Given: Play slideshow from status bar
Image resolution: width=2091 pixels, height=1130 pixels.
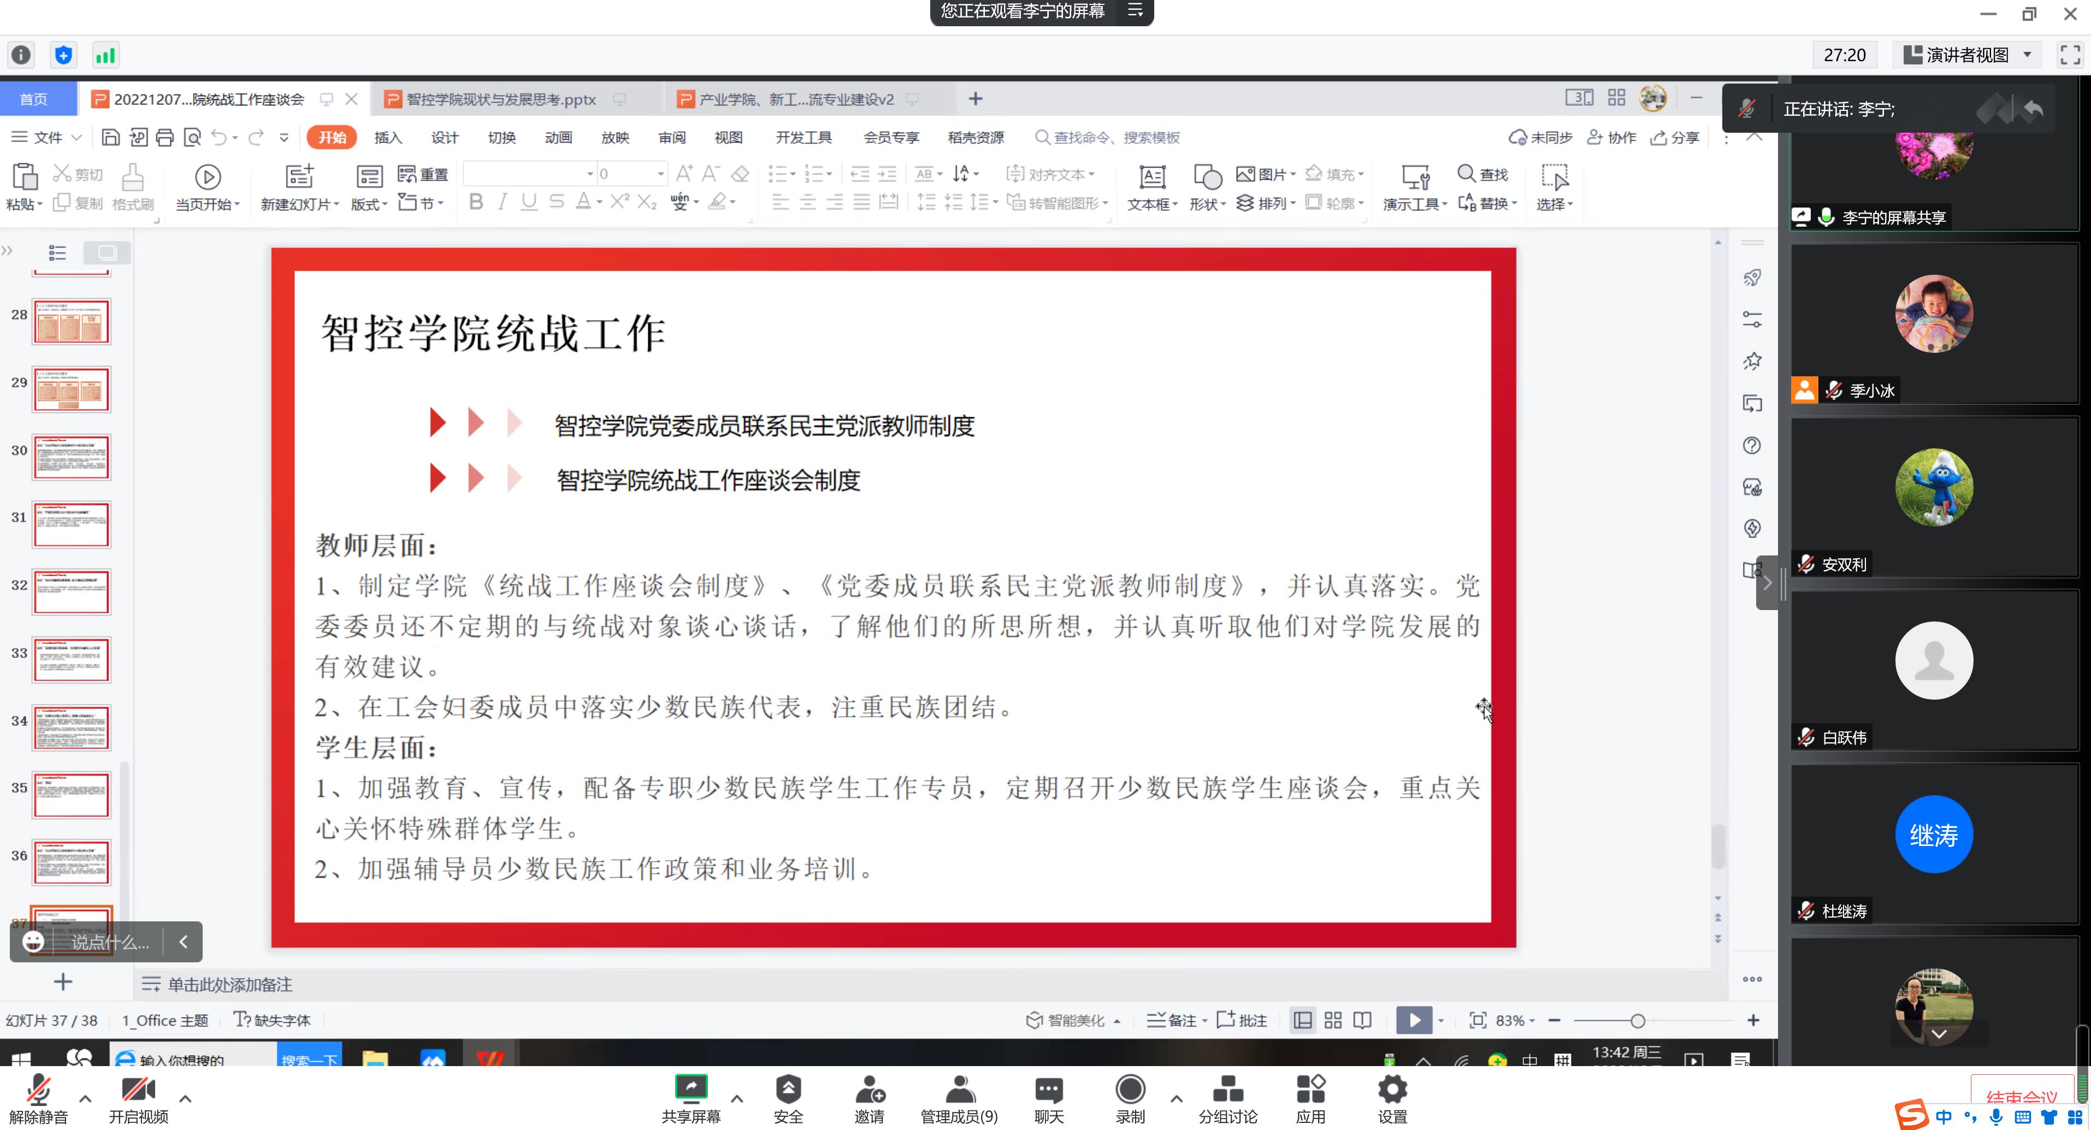Looking at the screenshot, I should (1413, 1020).
